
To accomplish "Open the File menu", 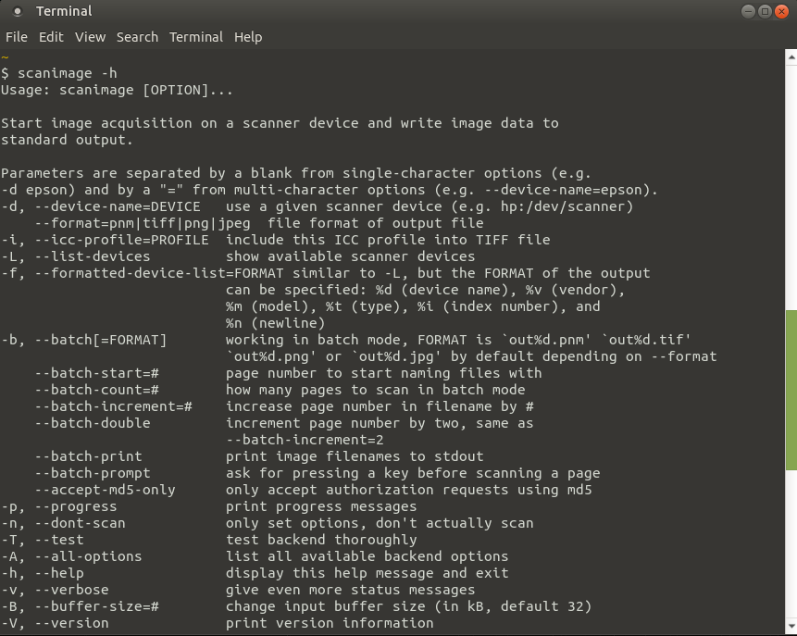I will [x=17, y=37].
